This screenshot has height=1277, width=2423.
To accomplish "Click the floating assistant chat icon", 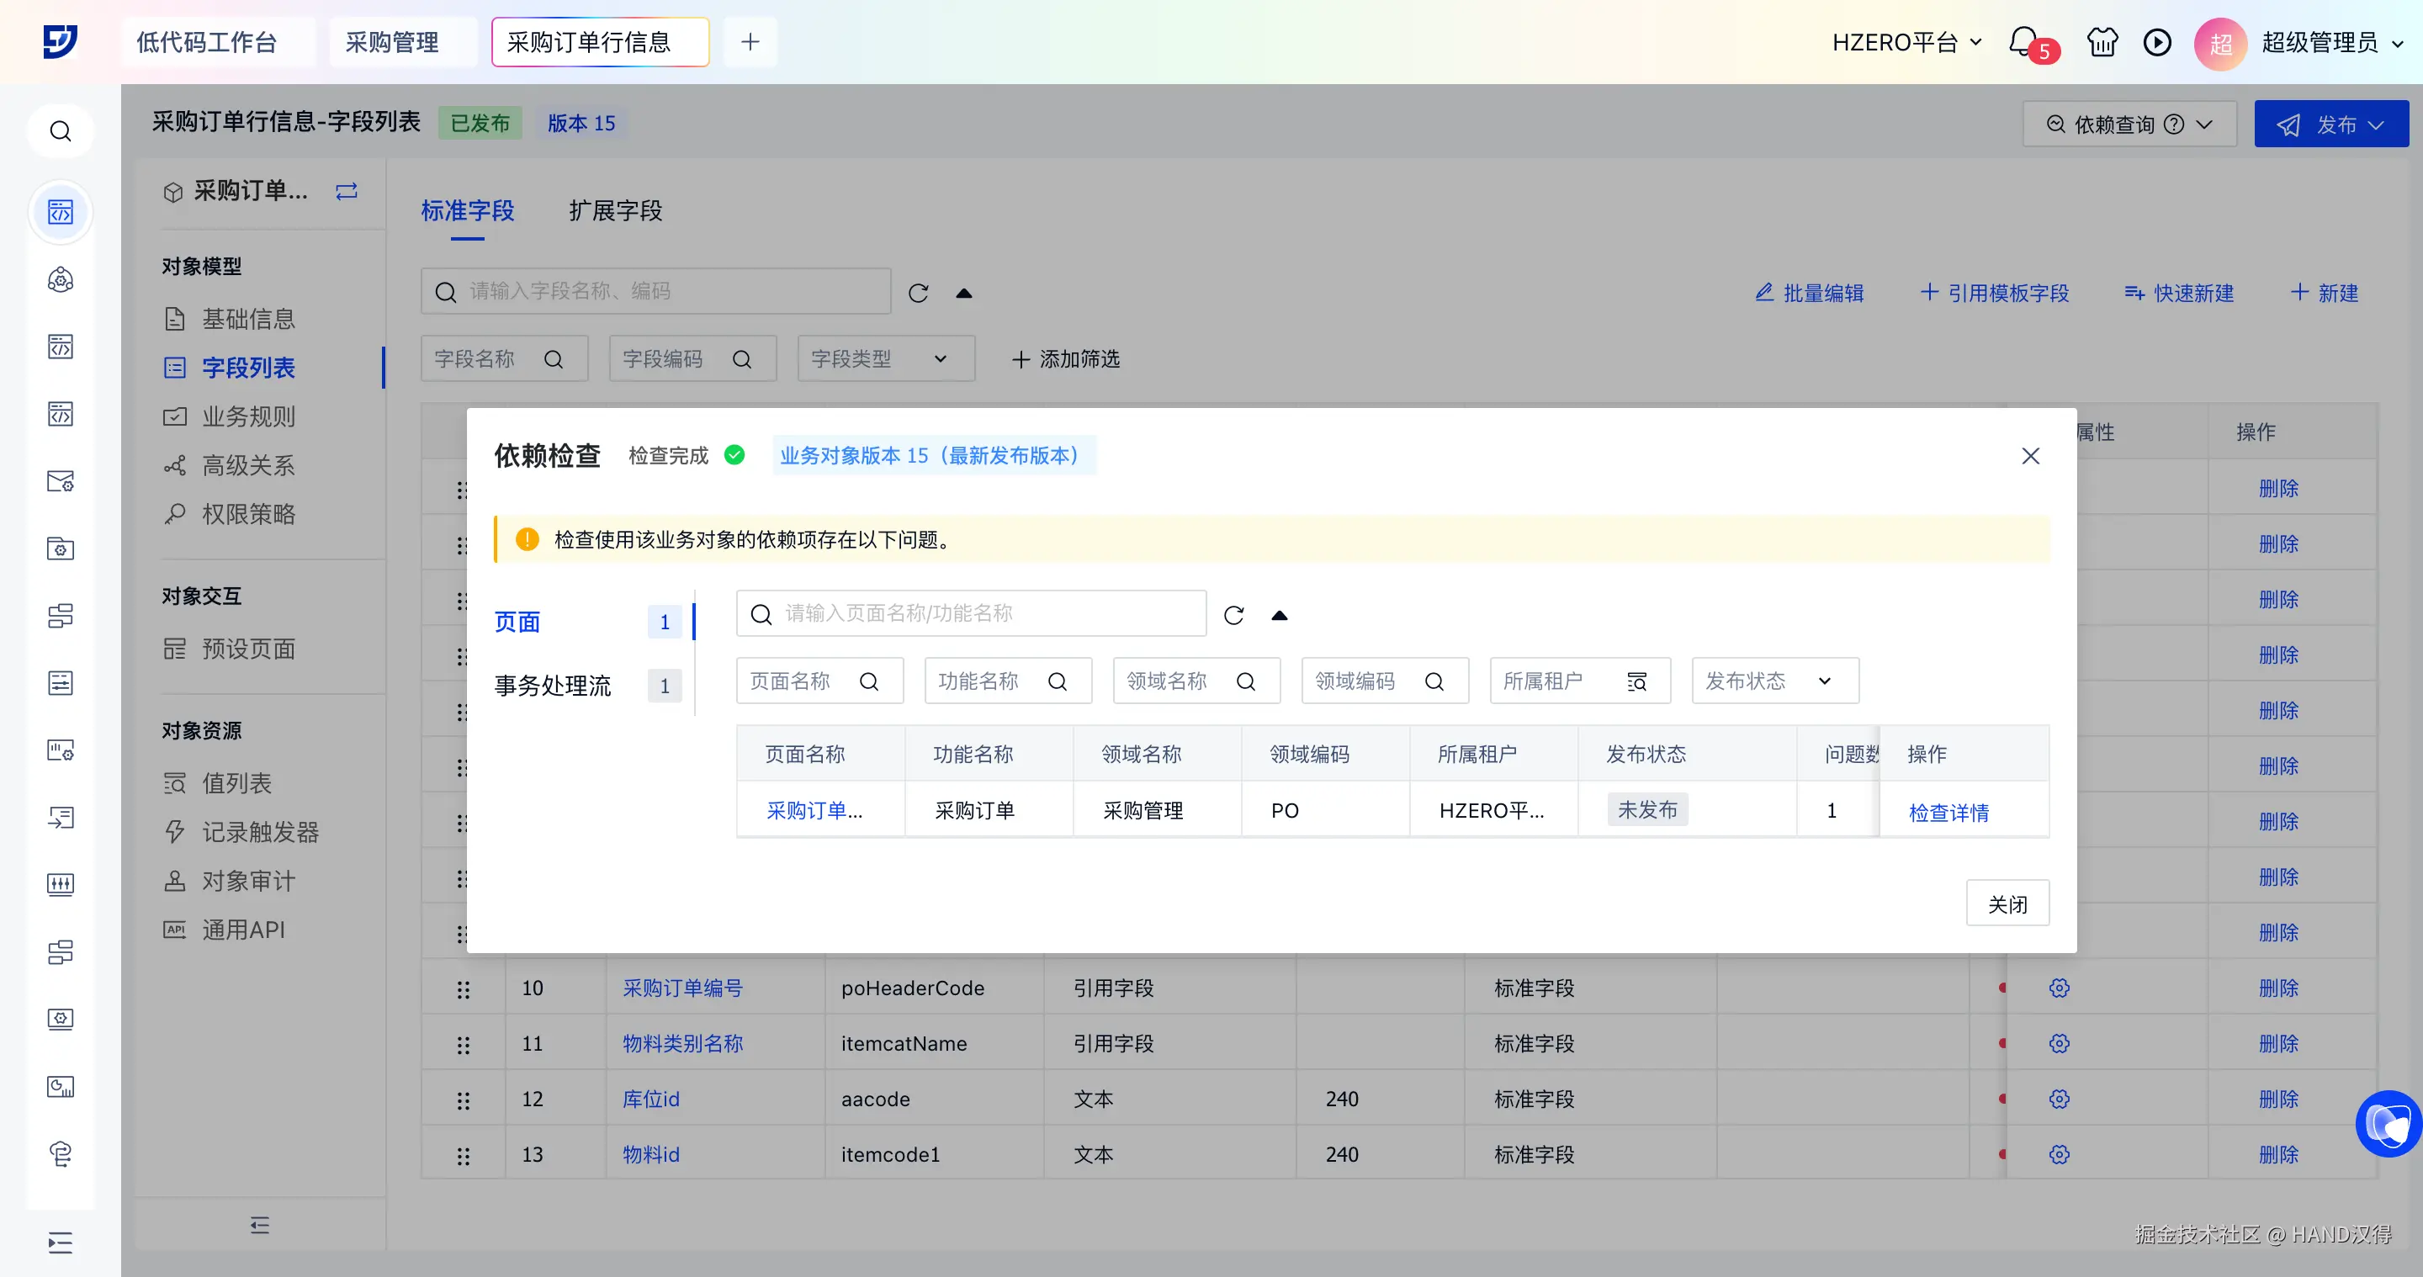I will pos(2389,1123).
